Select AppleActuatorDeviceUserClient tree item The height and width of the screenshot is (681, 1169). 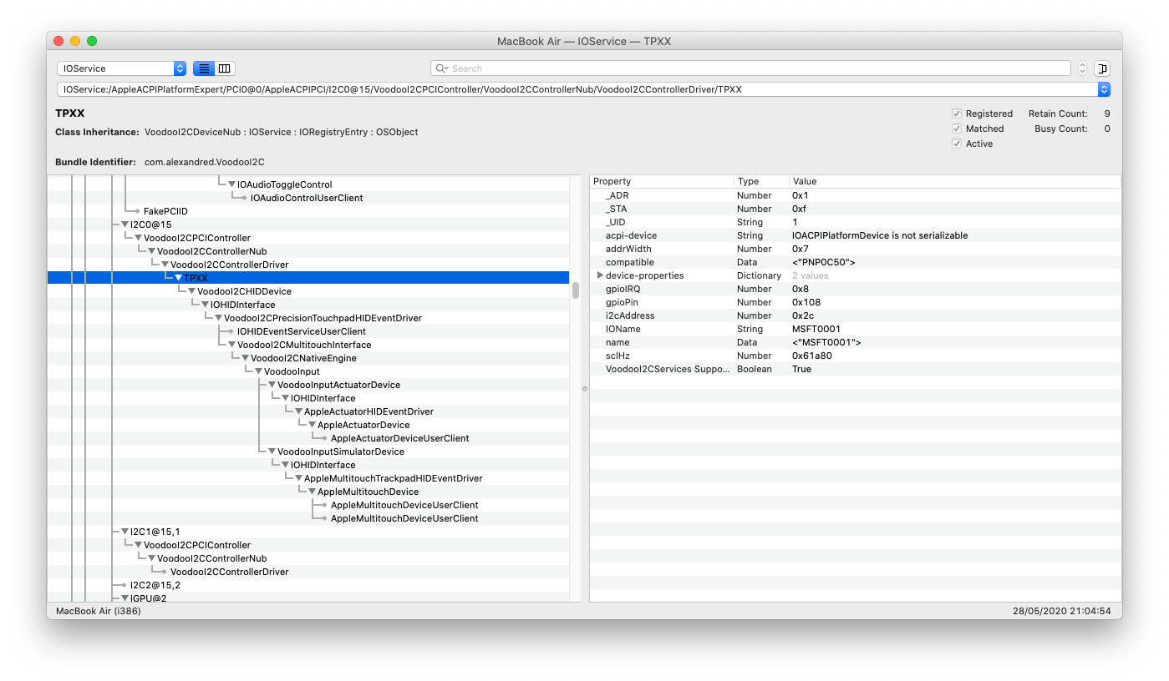click(x=399, y=438)
